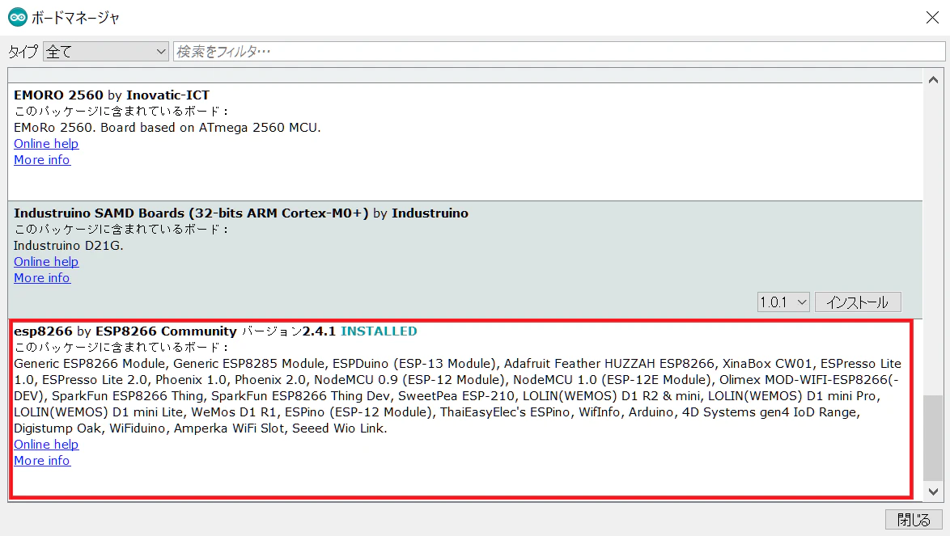This screenshot has width=950, height=536.
Task: Click the Industruino D21G. board text
Action: [69, 246]
